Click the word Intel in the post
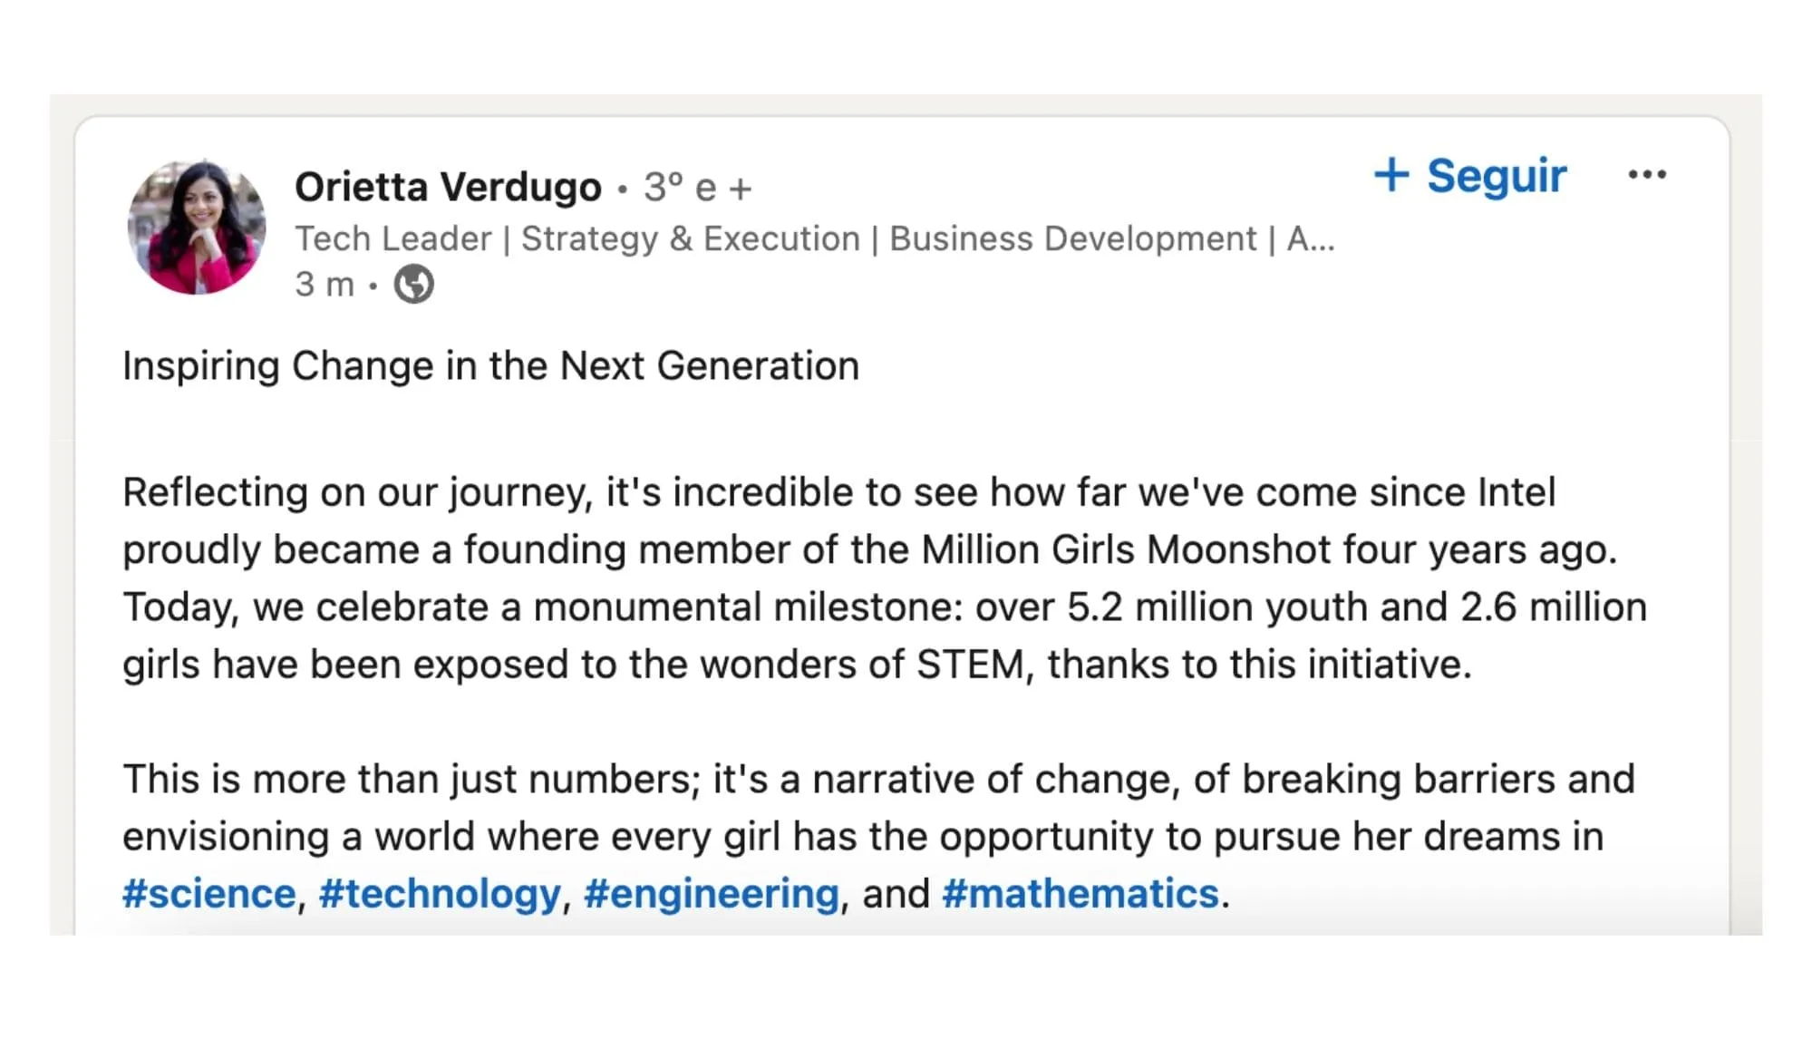 click(x=1516, y=492)
